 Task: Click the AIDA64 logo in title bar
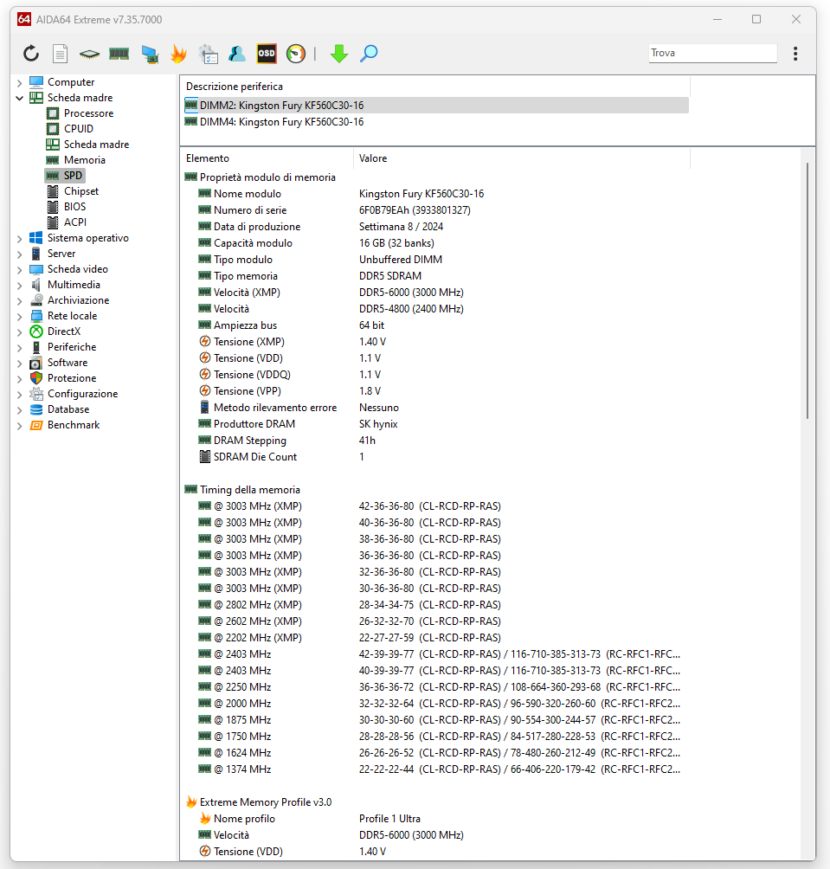tap(24, 19)
